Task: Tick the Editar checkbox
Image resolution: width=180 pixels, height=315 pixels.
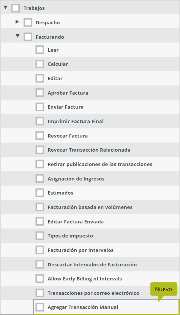Action: pos(40,78)
